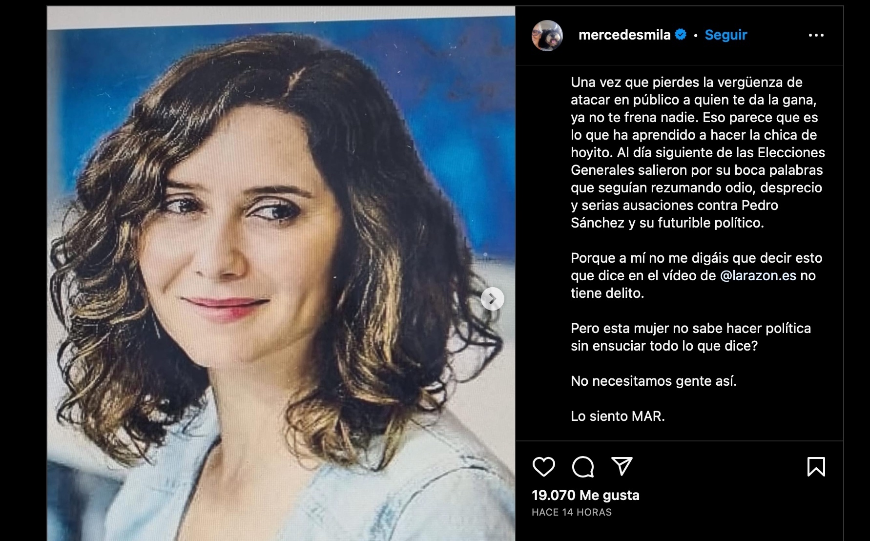Open the HACE 14 HORAS timestamp
Image resolution: width=870 pixels, height=541 pixels.
(x=572, y=512)
